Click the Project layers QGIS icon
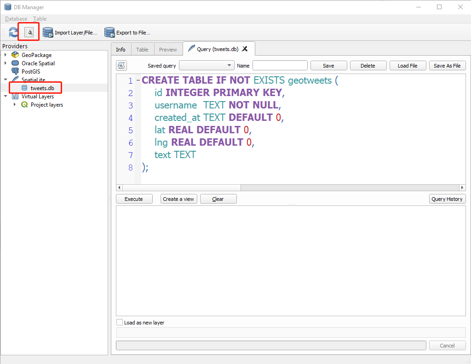471x364 pixels. tap(24, 104)
